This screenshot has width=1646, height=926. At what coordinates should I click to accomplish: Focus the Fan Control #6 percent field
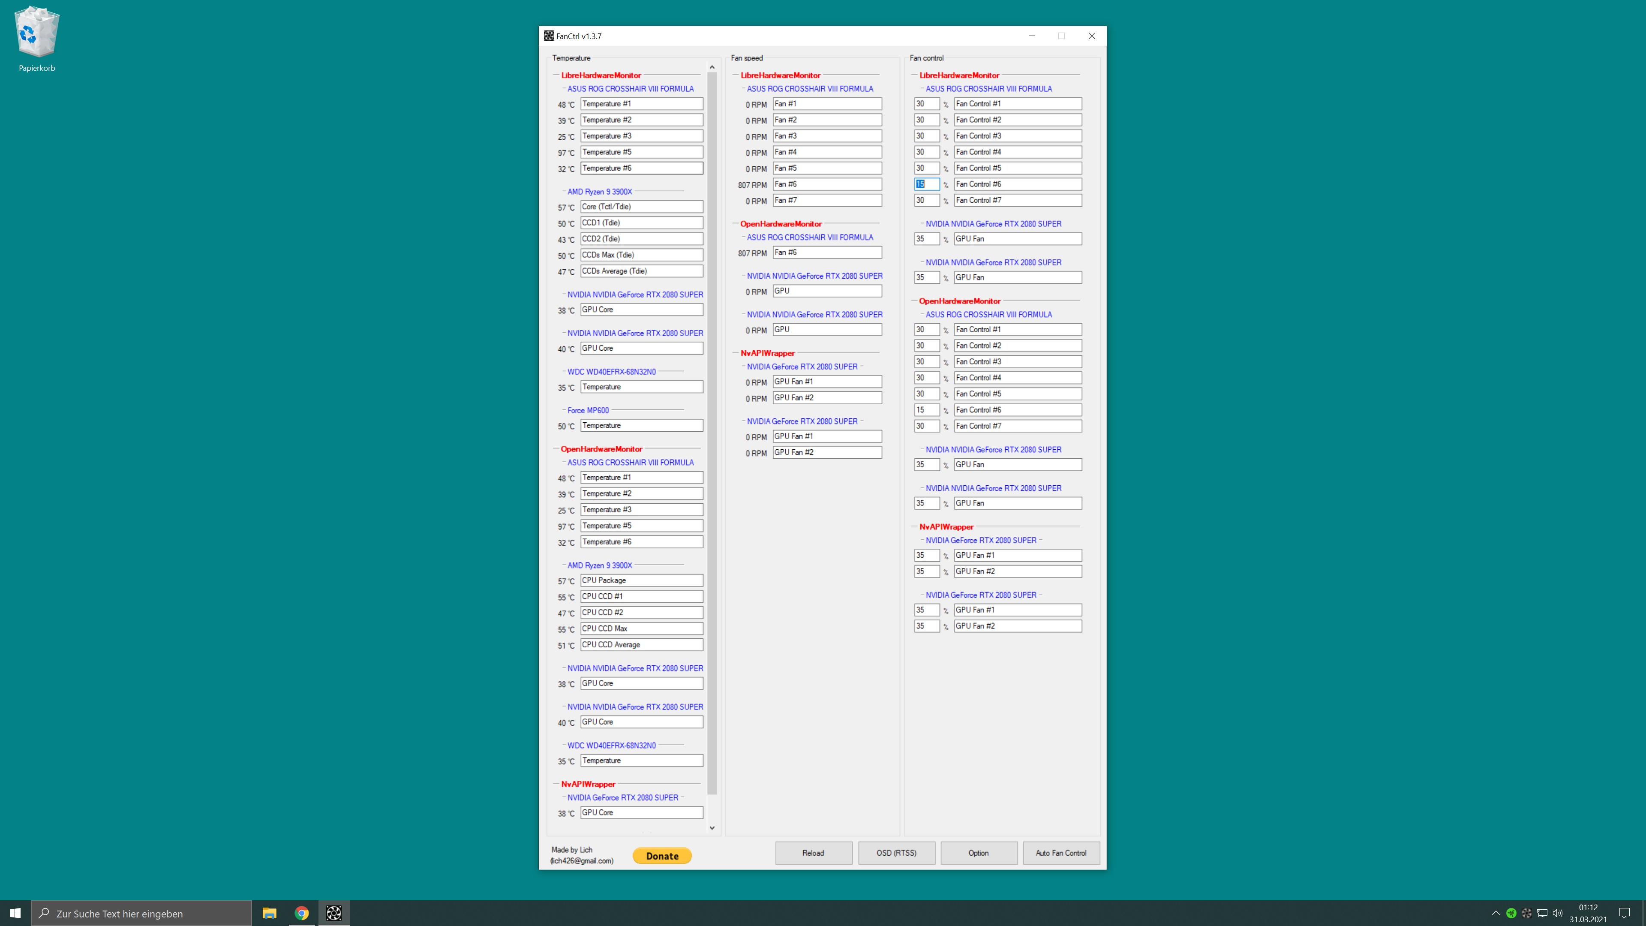pyautogui.click(x=926, y=184)
